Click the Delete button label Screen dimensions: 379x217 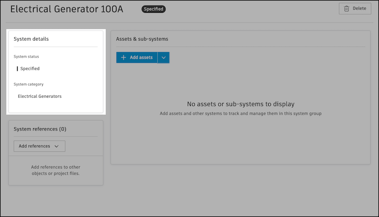tap(359, 9)
